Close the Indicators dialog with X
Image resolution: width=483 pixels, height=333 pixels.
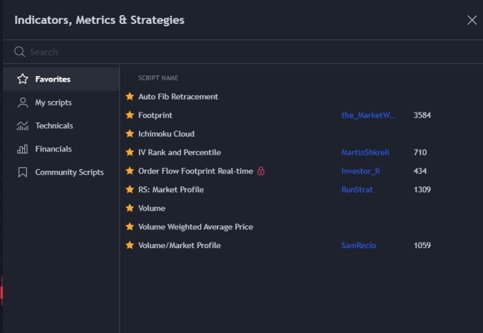click(472, 20)
